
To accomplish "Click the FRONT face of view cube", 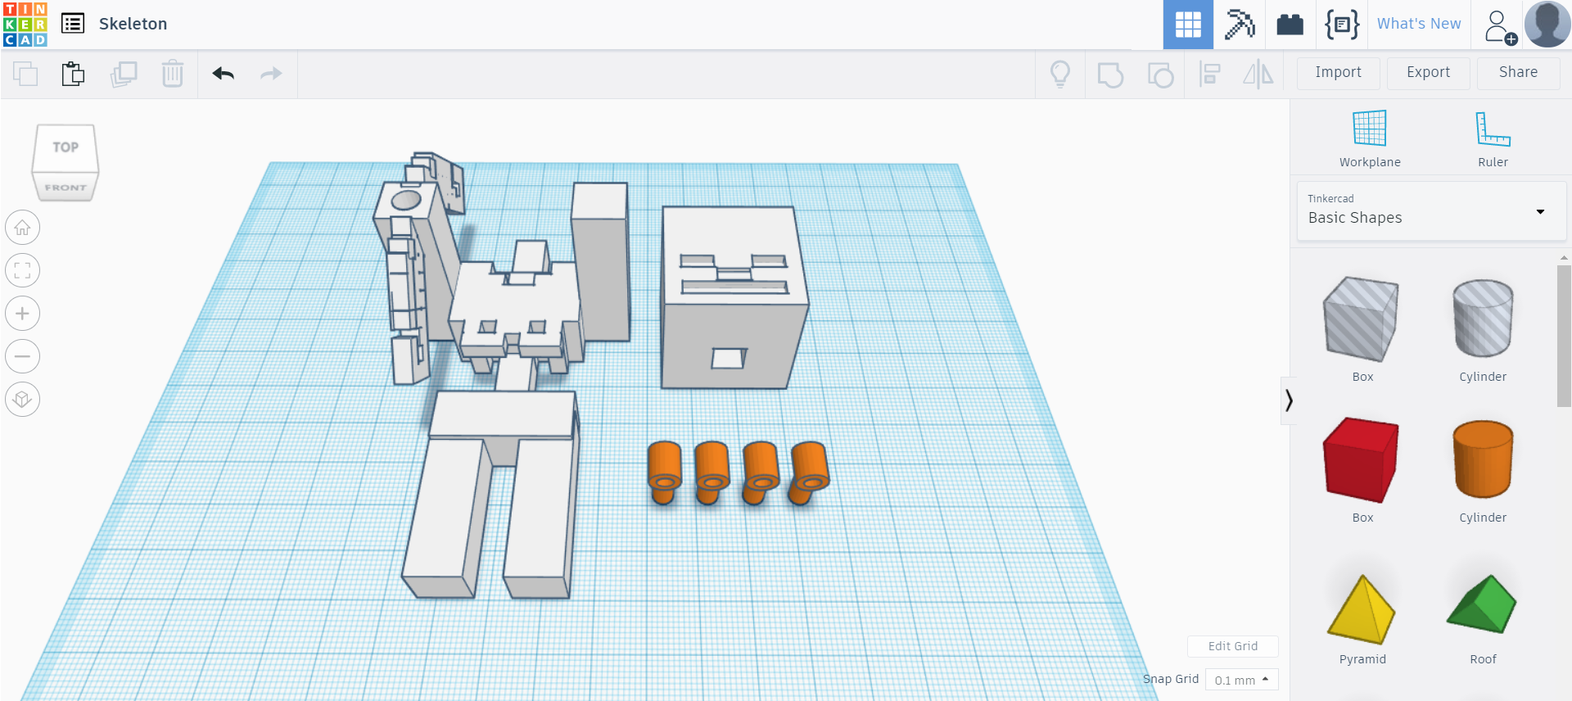I will (65, 188).
